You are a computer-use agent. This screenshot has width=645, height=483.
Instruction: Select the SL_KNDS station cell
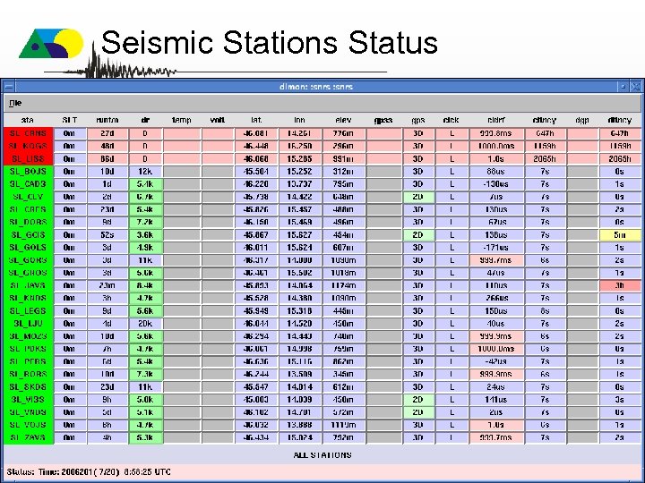point(29,298)
